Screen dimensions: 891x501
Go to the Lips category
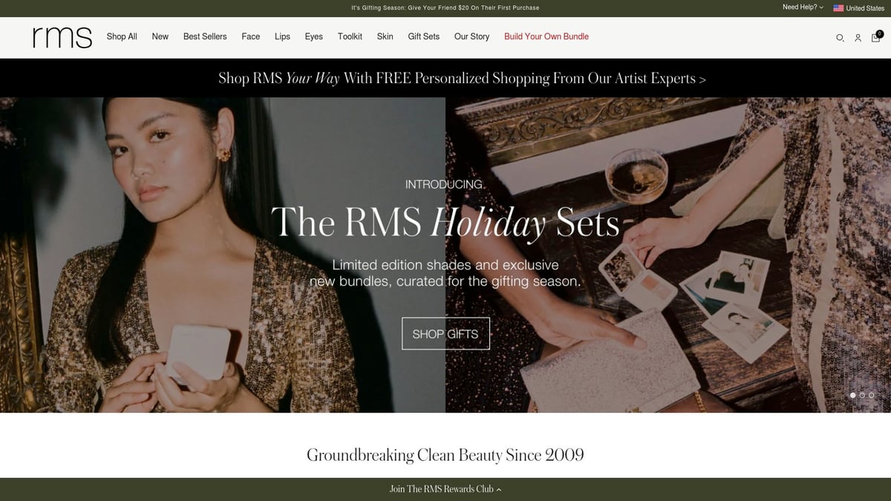coord(282,36)
